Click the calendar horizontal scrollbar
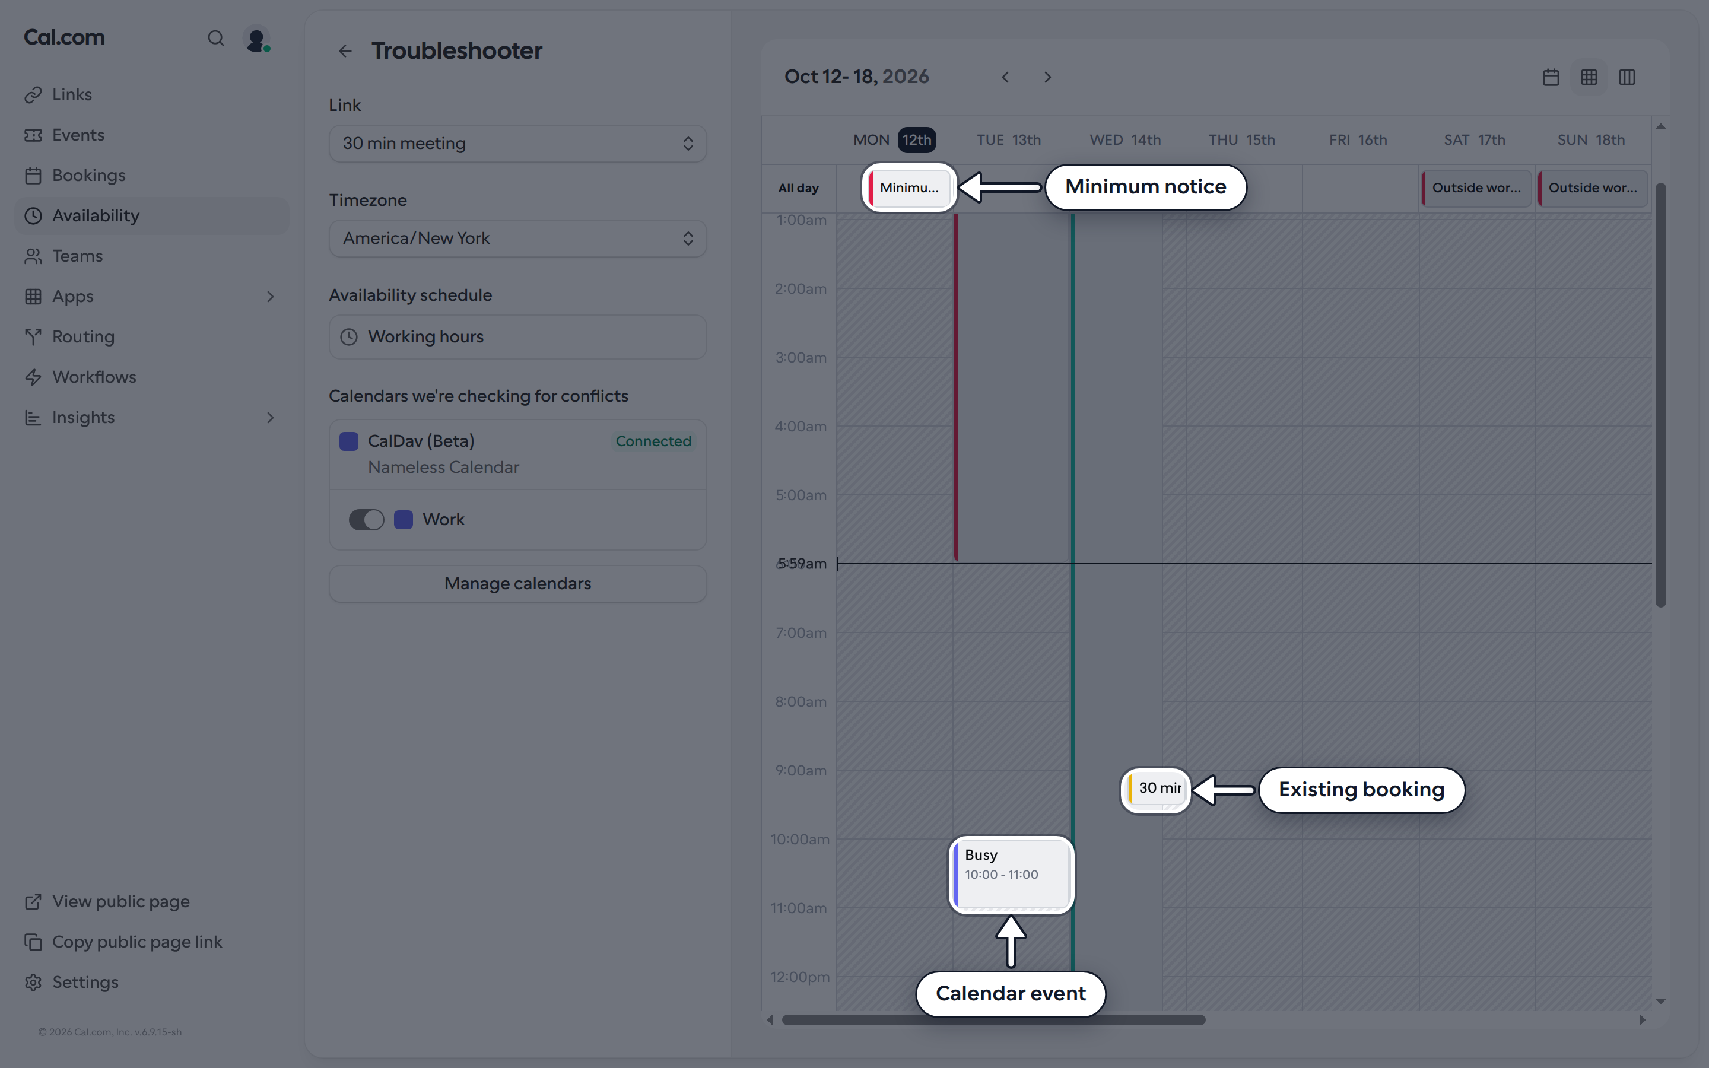Screen dimensions: 1709x1068 click(993, 1020)
